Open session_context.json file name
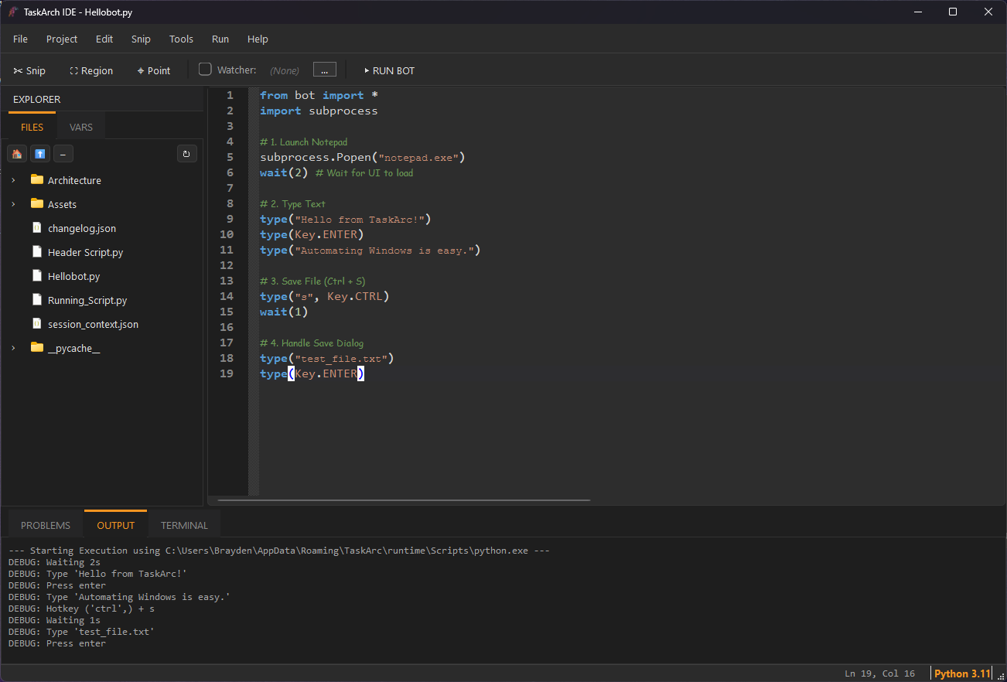Image resolution: width=1007 pixels, height=682 pixels. pos(93,324)
